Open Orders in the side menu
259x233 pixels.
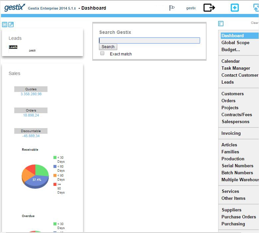point(228,101)
